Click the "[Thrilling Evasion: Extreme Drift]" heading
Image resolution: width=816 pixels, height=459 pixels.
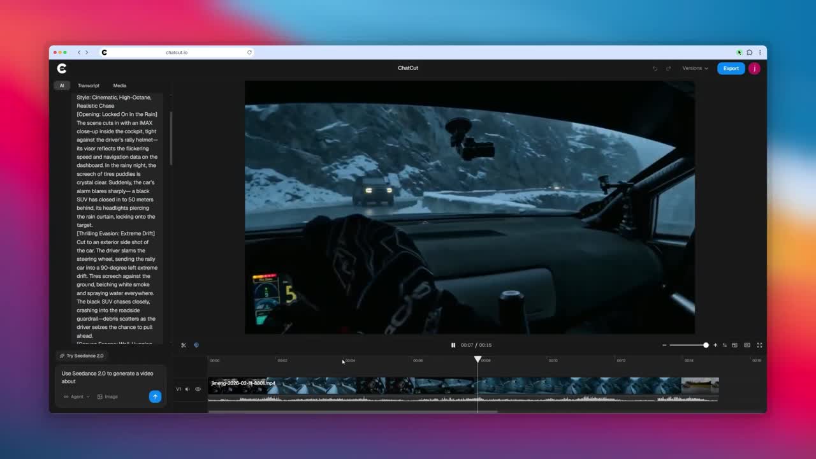[115, 233]
